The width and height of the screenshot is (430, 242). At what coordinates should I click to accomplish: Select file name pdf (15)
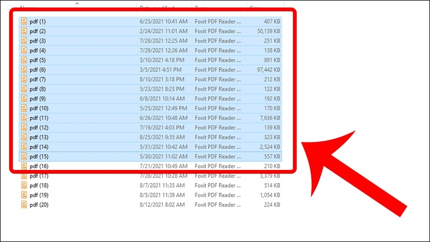(x=39, y=156)
